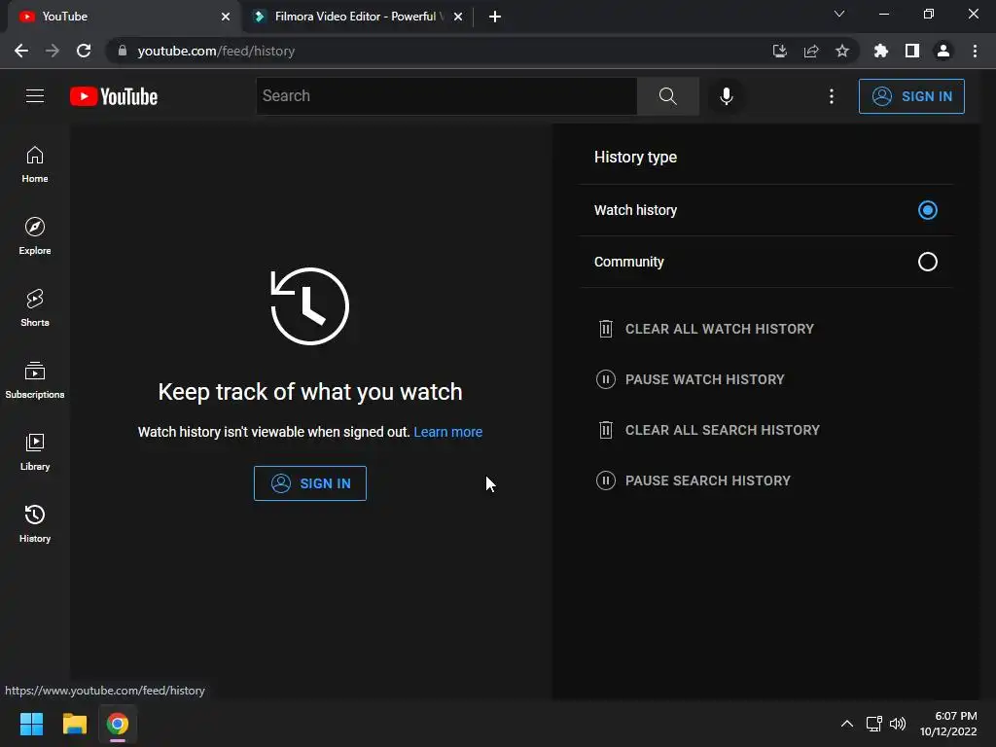The width and height of the screenshot is (996, 747).
Task: Close the Filmora Video Editor tab
Action: [x=458, y=17]
